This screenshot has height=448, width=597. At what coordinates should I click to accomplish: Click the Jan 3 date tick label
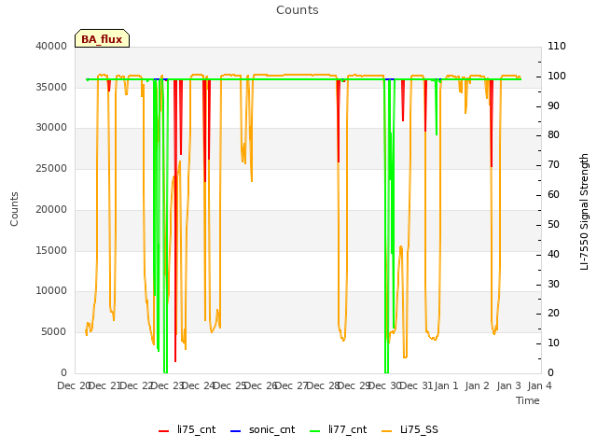pyautogui.click(x=508, y=385)
